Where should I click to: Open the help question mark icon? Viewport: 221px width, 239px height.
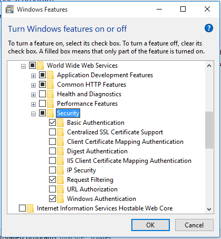[209, 28]
